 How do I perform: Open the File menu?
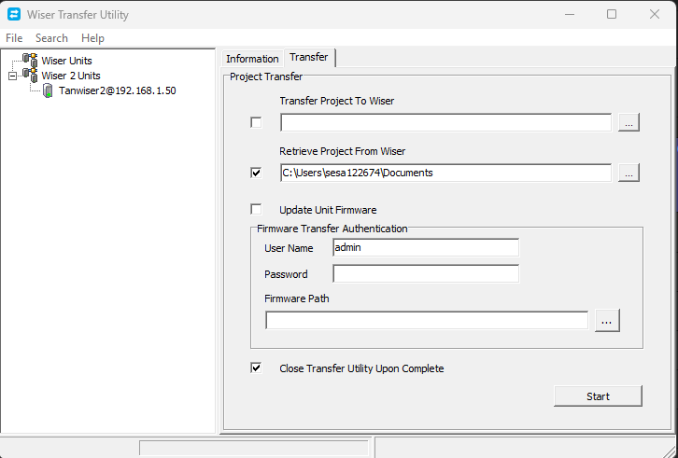(14, 38)
